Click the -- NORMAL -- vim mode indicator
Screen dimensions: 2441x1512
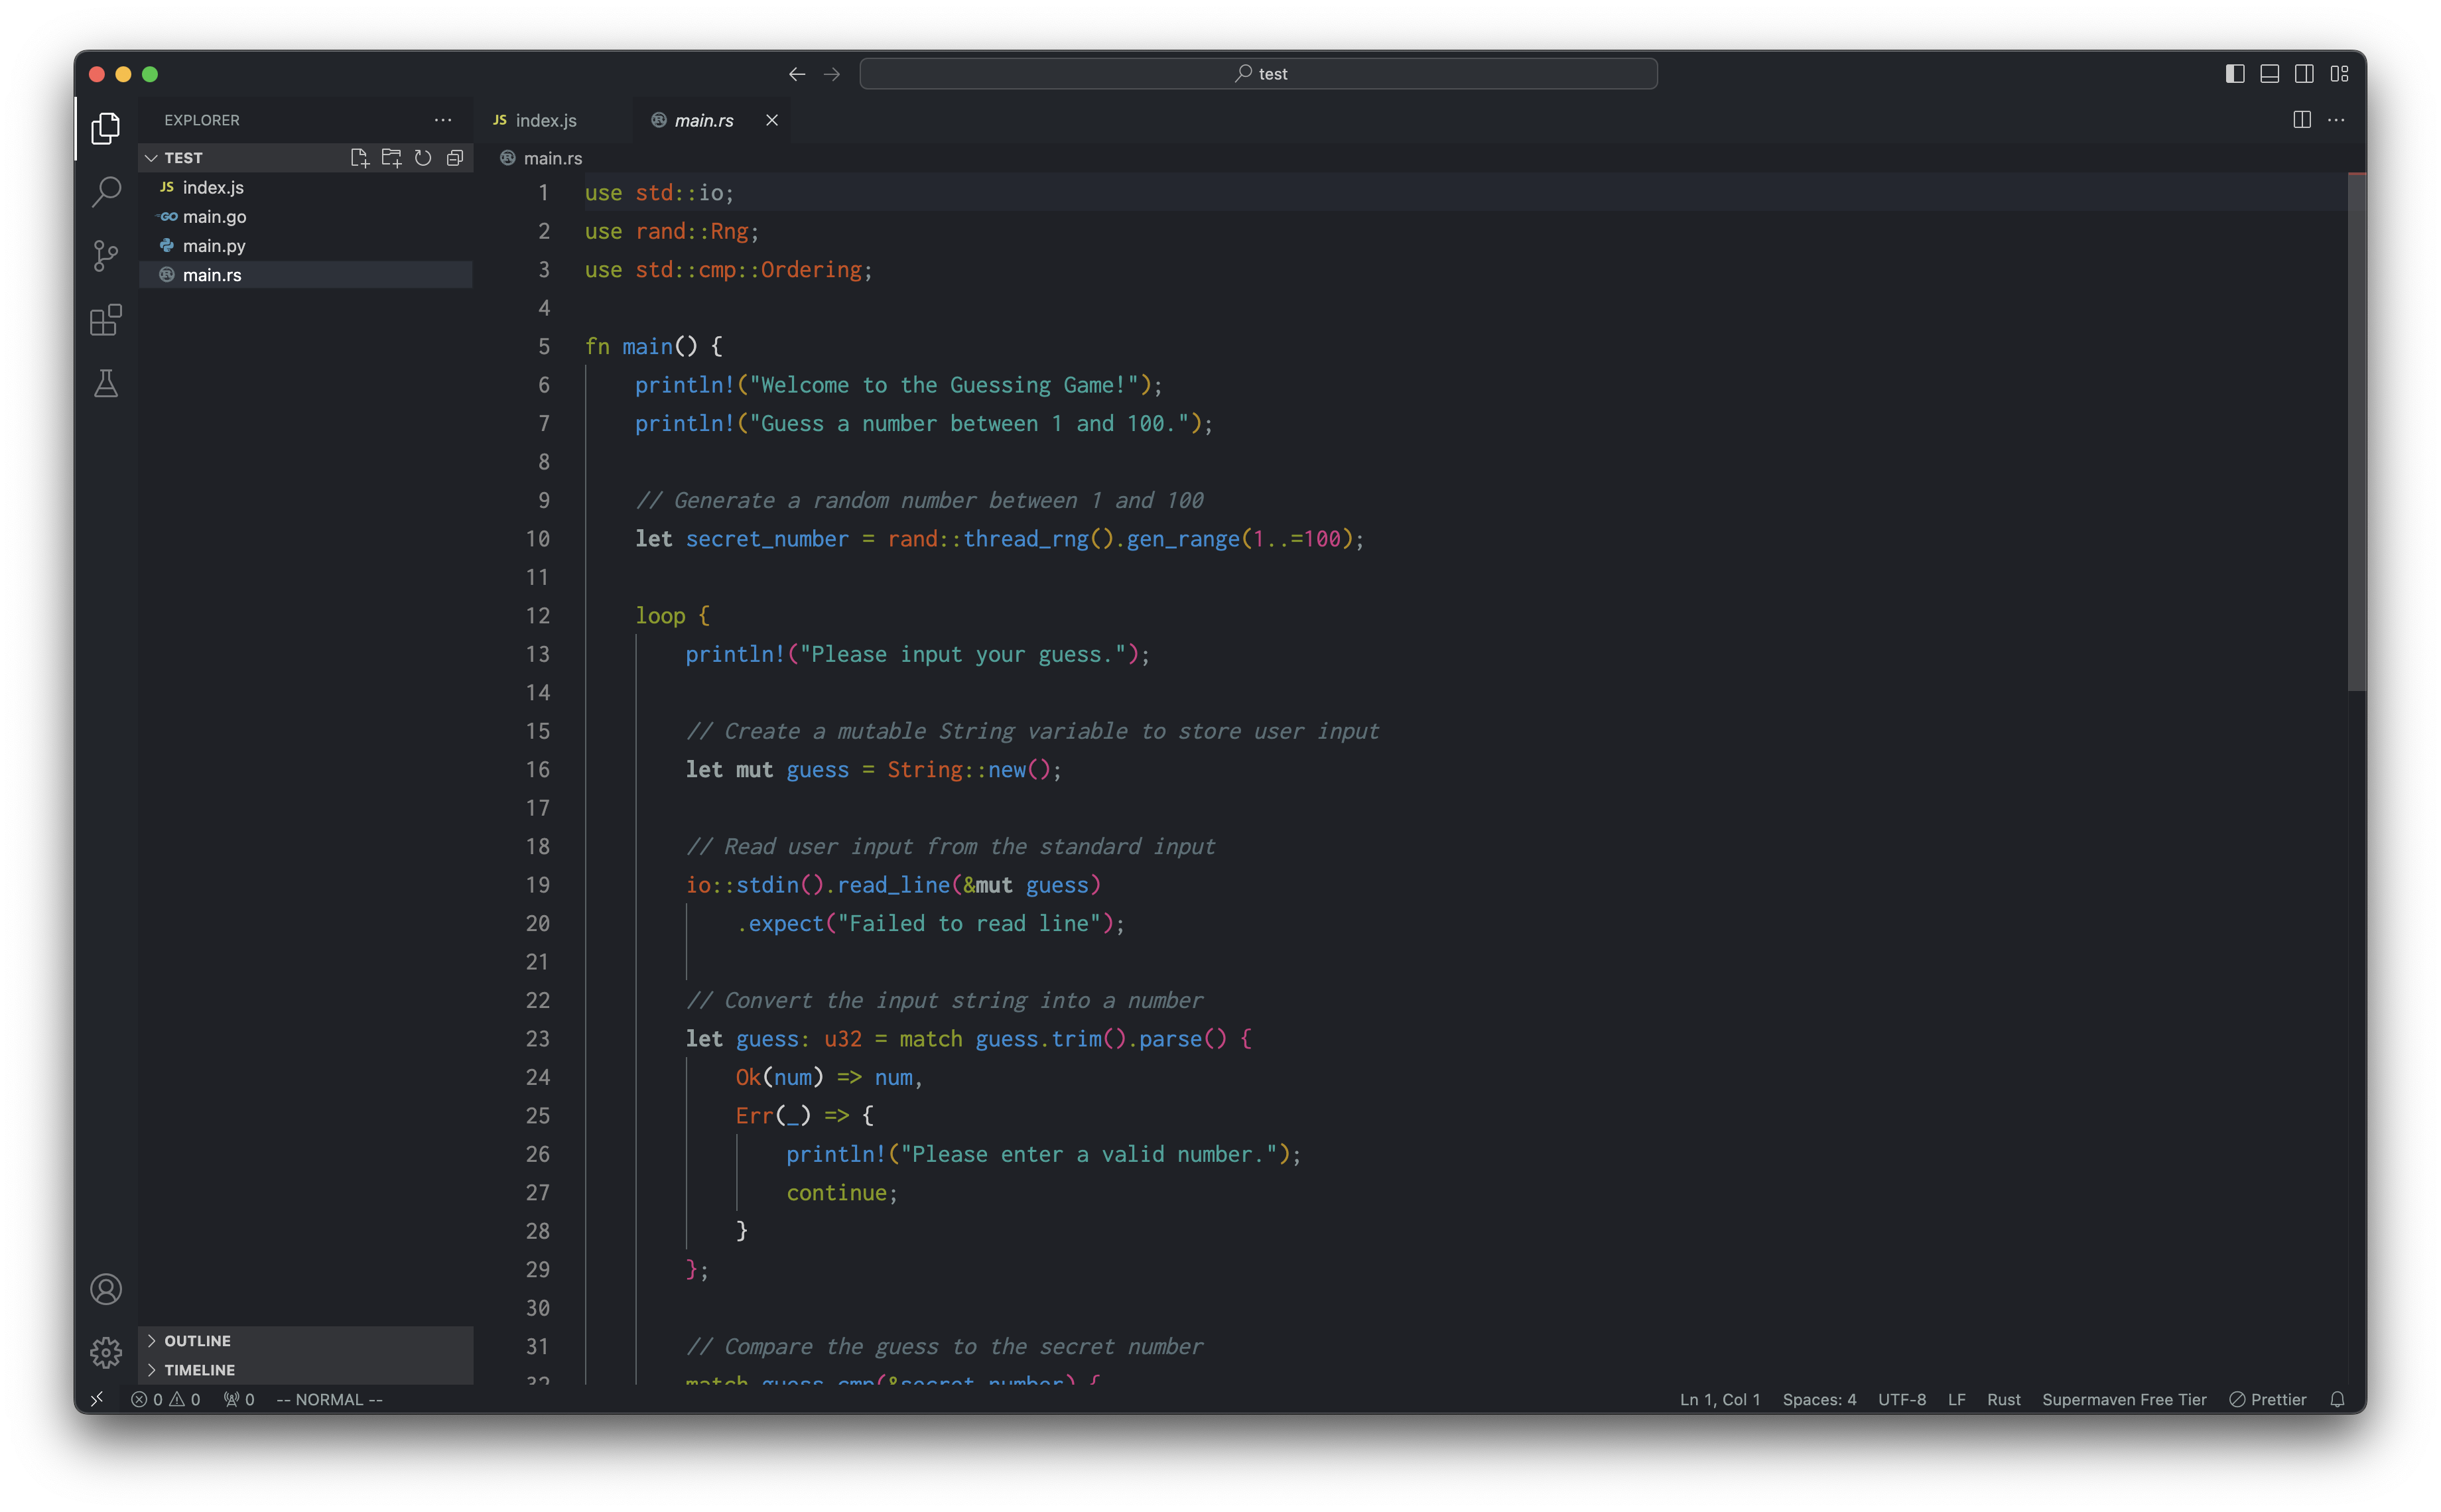coord(329,1399)
